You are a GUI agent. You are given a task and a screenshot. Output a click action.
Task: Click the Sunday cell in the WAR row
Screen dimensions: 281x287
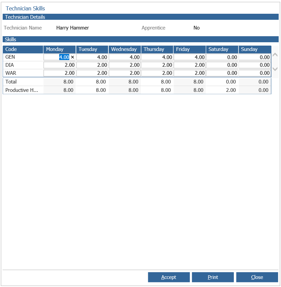pyautogui.click(x=254, y=73)
